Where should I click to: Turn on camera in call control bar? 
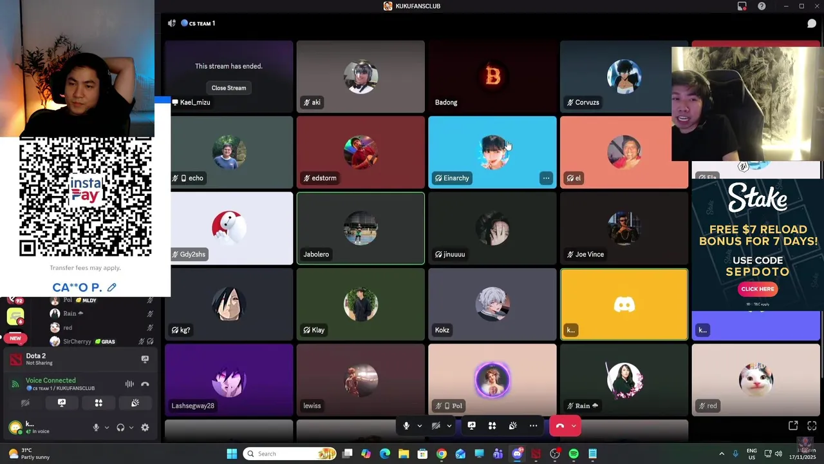(x=436, y=426)
